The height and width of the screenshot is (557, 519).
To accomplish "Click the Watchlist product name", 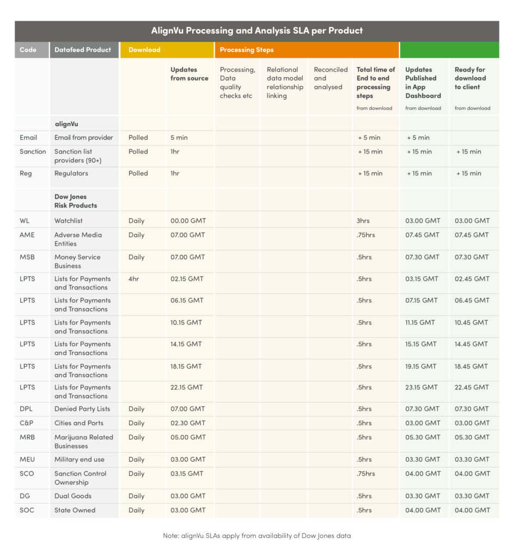I will tap(69, 221).
